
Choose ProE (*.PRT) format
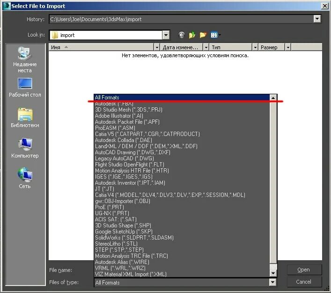(182, 207)
